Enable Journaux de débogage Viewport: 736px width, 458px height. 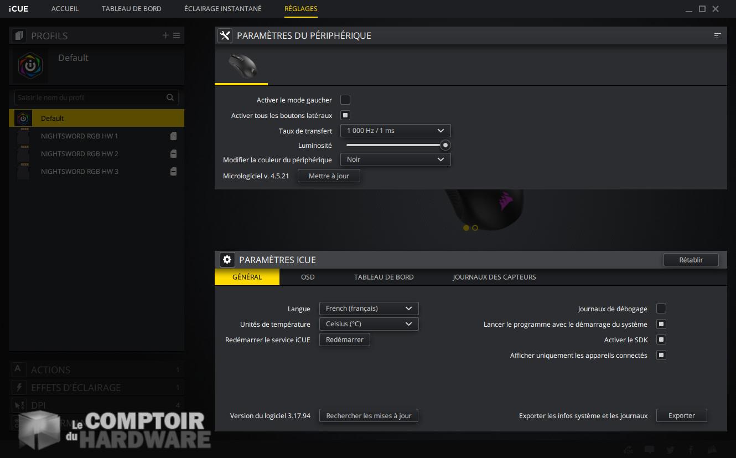click(661, 308)
